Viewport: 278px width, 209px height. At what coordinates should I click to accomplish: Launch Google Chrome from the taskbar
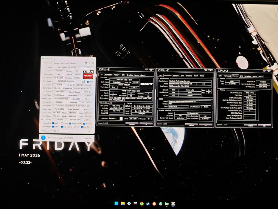(142, 204)
